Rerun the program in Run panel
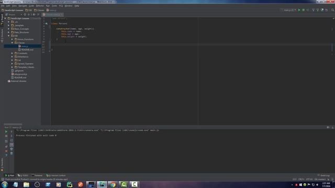 (6, 132)
